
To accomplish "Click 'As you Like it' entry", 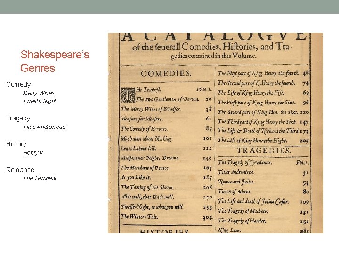I will pos(136,177).
